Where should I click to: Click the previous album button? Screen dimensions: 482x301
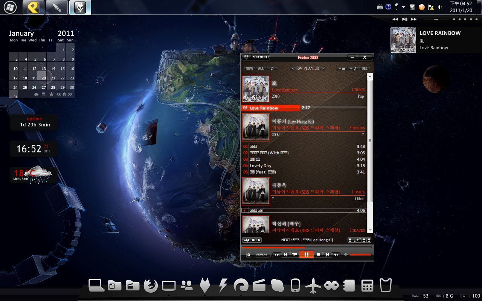point(277,255)
